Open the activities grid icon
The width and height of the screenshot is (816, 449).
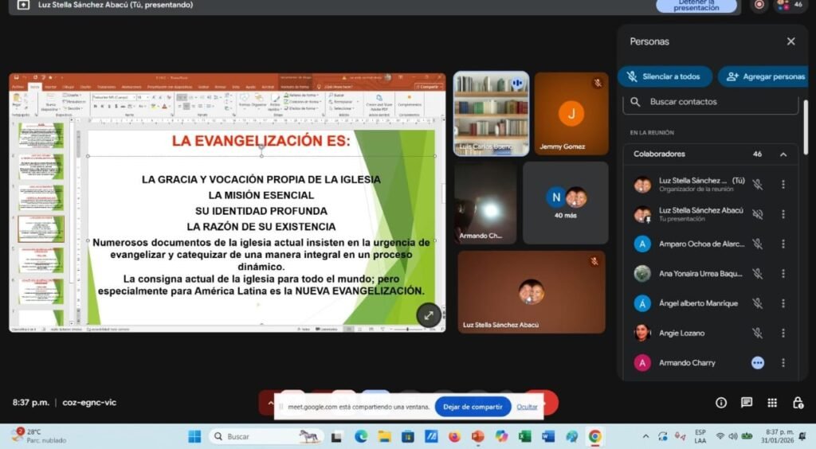point(772,403)
